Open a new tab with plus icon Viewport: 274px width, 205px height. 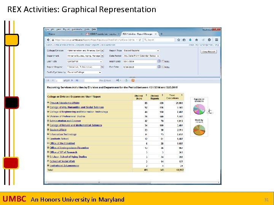coord(161,34)
